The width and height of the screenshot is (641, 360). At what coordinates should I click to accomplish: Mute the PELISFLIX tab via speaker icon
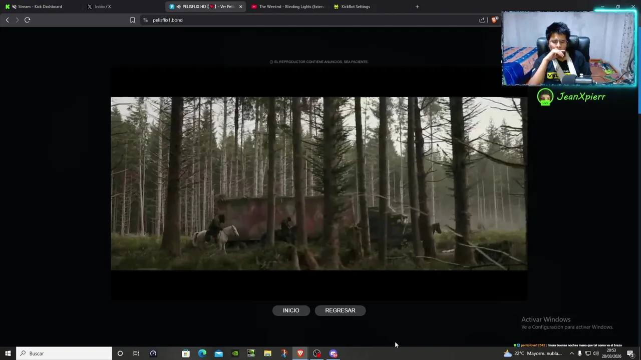coord(178,6)
